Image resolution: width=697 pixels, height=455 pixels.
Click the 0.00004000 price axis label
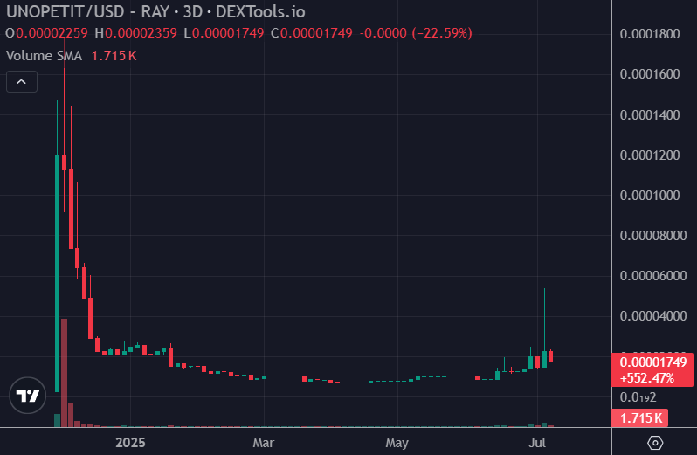click(x=653, y=316)
